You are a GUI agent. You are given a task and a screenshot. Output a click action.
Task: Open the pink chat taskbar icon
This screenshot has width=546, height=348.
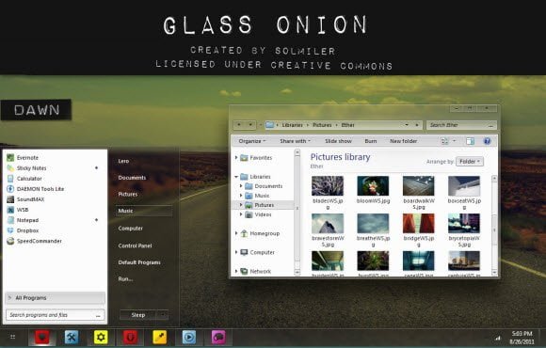218,337
